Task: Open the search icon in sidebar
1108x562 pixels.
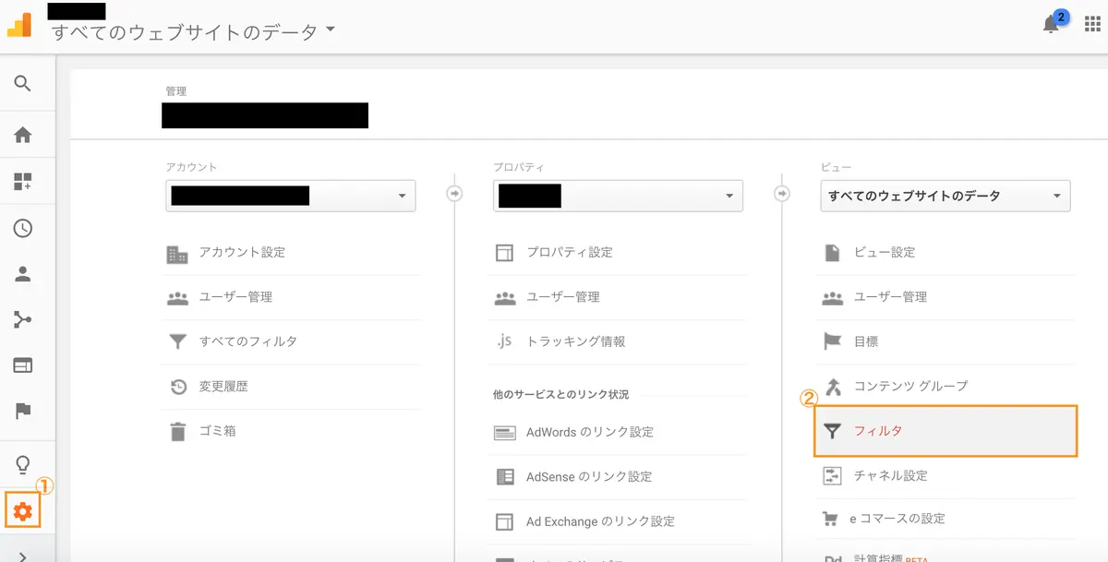Action: [x=23, y=84]
